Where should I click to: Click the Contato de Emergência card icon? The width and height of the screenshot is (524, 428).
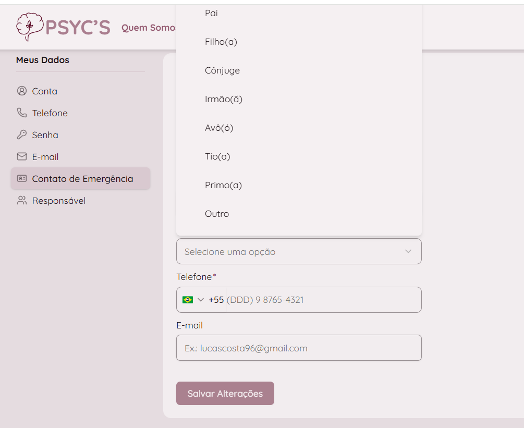(22, 179)
